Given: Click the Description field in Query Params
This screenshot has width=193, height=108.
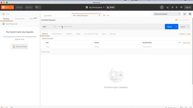Looking at the screenshot, I should tap(166, 47).
